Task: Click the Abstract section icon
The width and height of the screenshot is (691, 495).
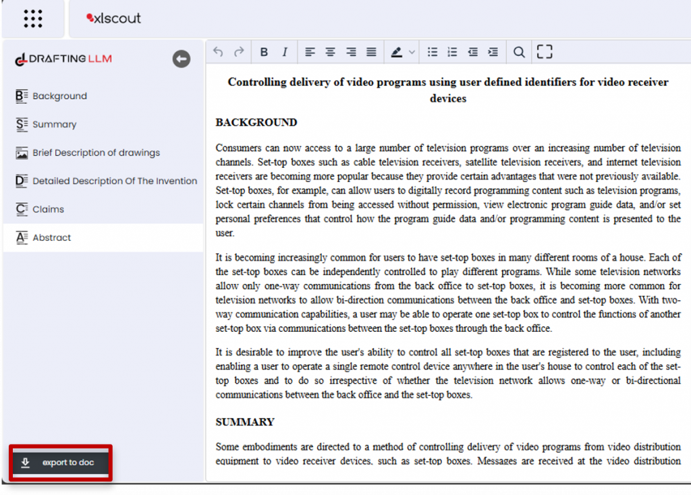Action: pos(22,237)
